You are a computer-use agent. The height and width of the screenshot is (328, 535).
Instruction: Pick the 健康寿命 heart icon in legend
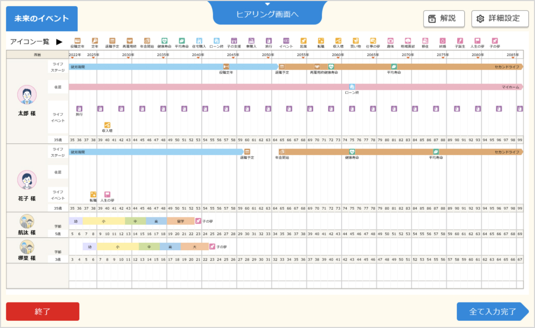click(164, 40)
